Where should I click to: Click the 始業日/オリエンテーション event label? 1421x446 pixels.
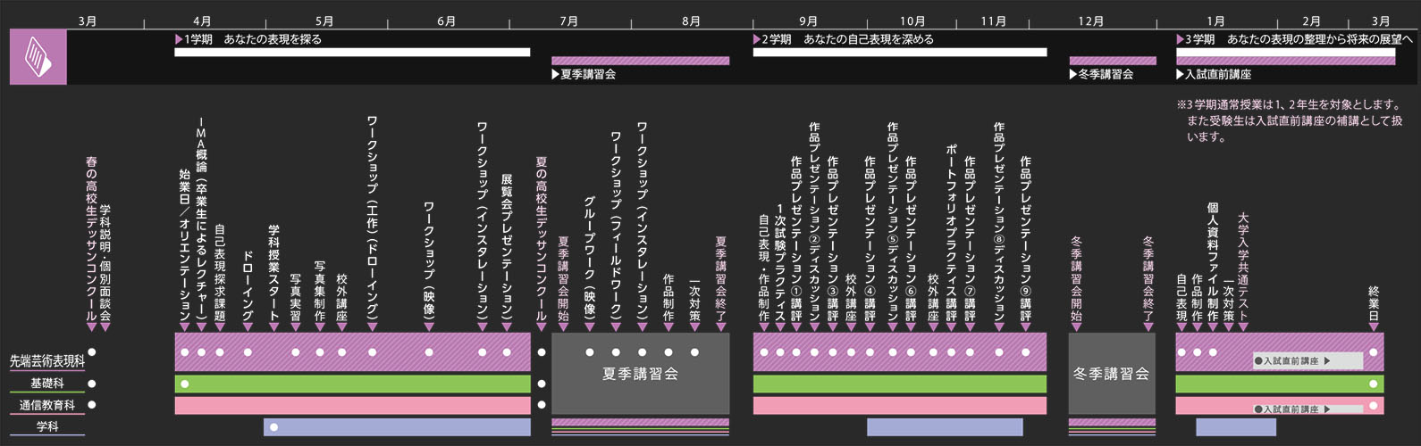(x=185, y=245)
